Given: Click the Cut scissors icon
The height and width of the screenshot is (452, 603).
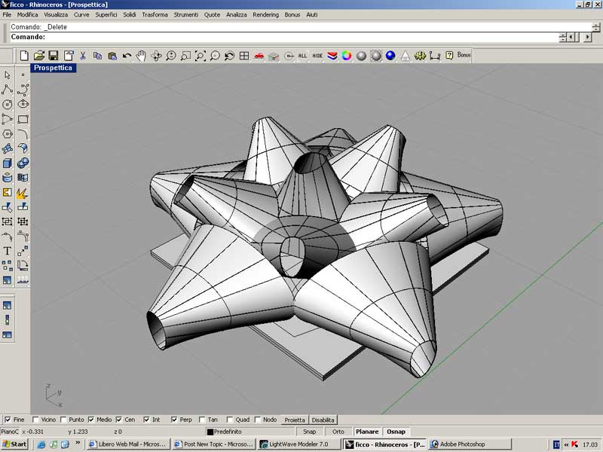Looking at the screenshot, I should (x=83, y=56).
